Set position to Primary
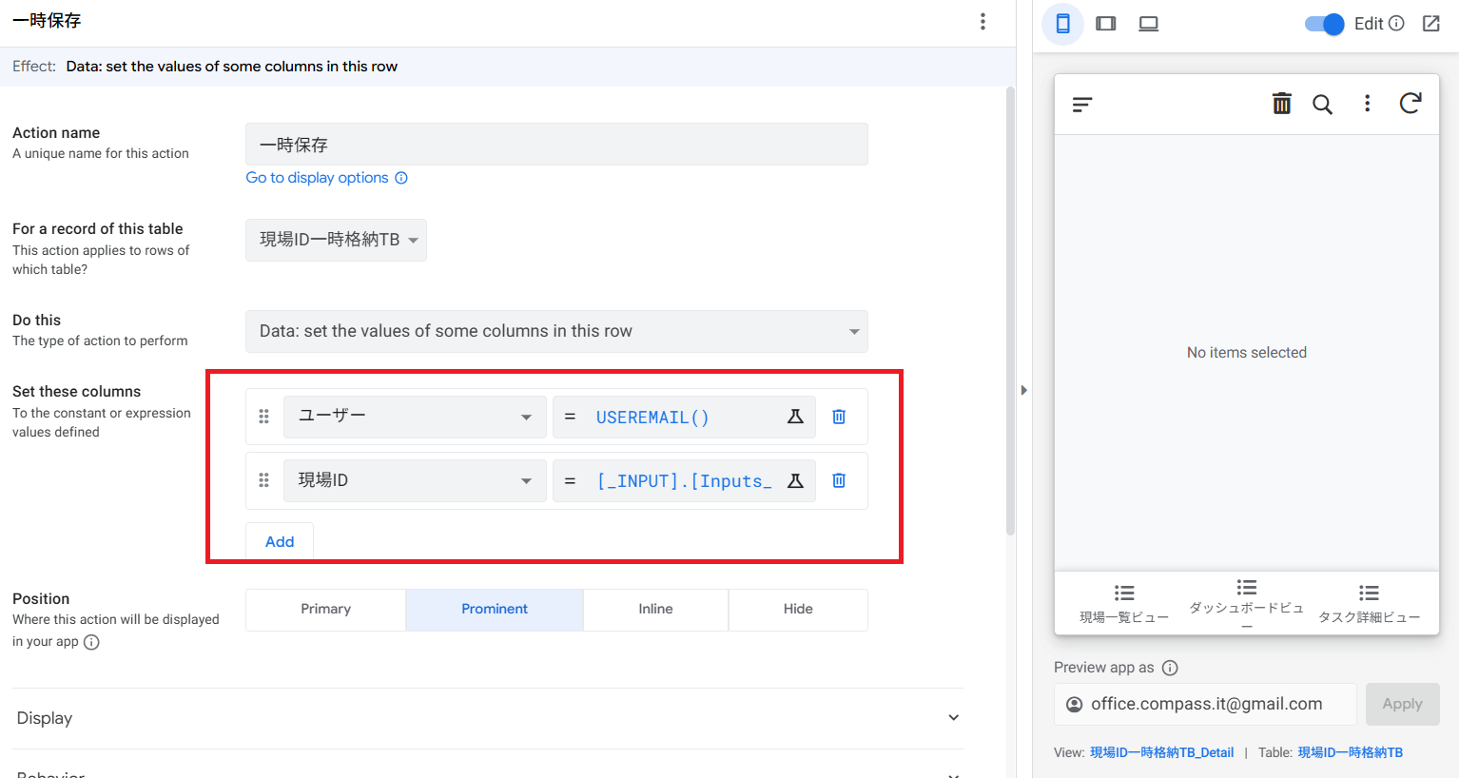This screenshot has width=1459, height=778. (x=326, y=610)
